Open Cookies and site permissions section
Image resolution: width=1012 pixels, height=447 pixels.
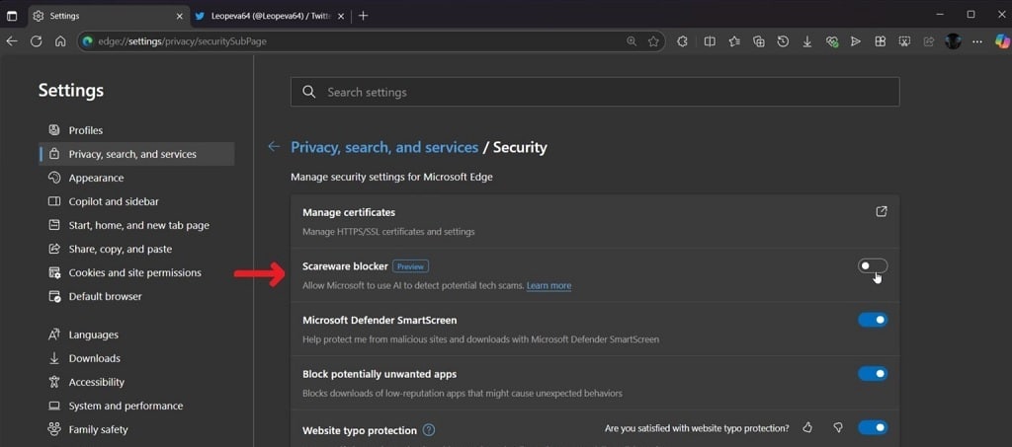point(136,273)
